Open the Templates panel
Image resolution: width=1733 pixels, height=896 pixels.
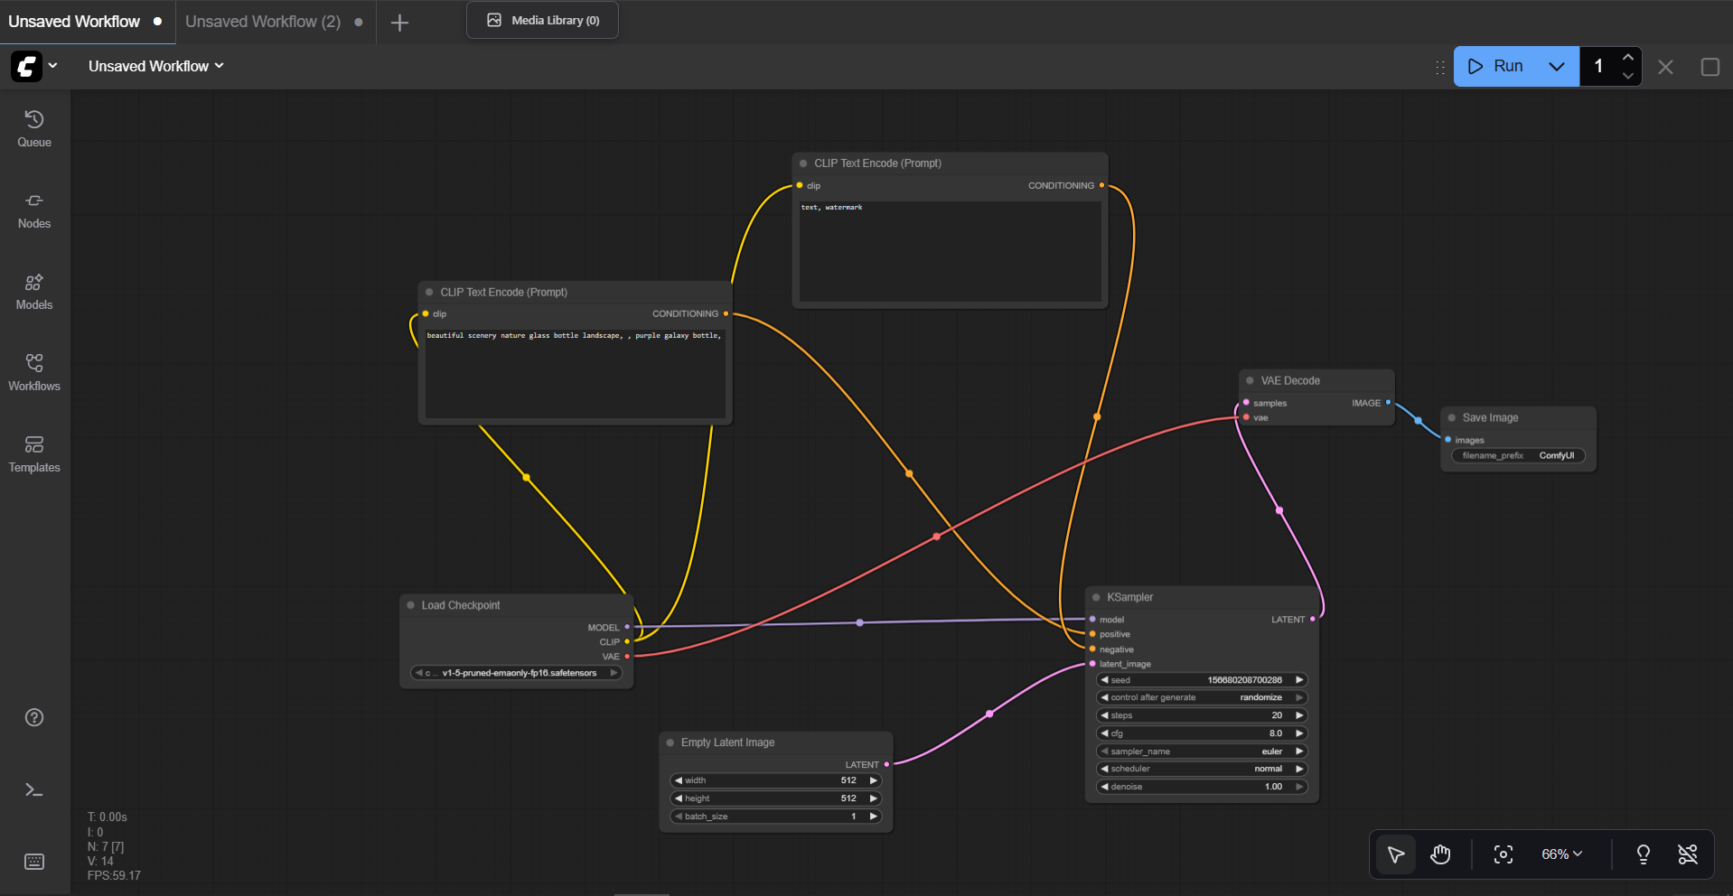[x=33, y=452]
